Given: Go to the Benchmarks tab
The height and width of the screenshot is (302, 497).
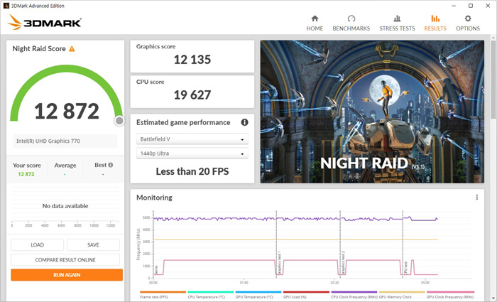Looking at the screenshot, I should (x=351, y=23).
